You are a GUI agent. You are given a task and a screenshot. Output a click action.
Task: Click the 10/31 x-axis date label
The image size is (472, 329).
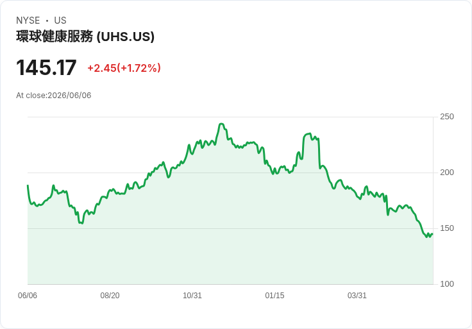pos(192,296)
